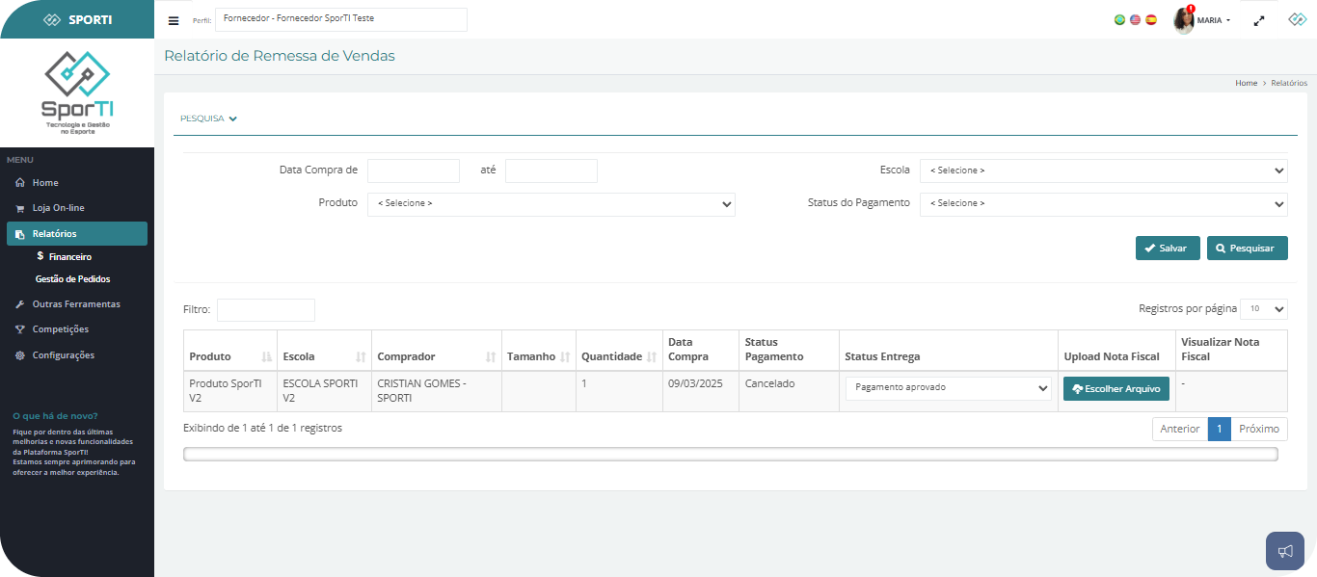The width and height of the screenshot is (1317, 577).
Task: Click Escolher Arquivo upload button
Action: coord(1115,388)
